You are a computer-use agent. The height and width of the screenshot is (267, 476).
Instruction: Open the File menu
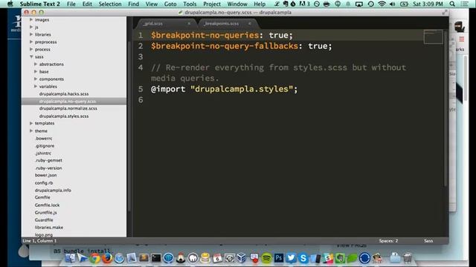click(x=71, y=4)
